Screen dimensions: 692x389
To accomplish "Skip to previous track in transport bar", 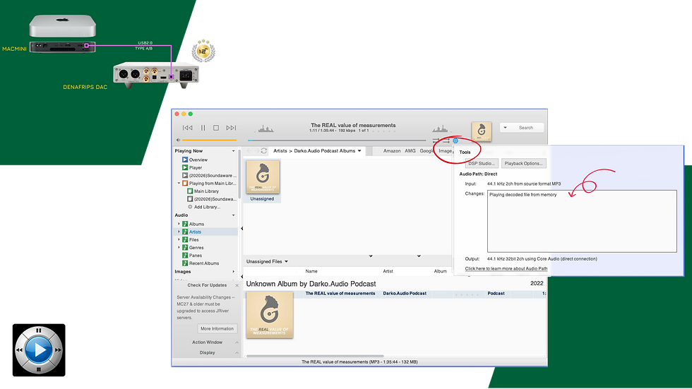I will click(x=188, y=128).
